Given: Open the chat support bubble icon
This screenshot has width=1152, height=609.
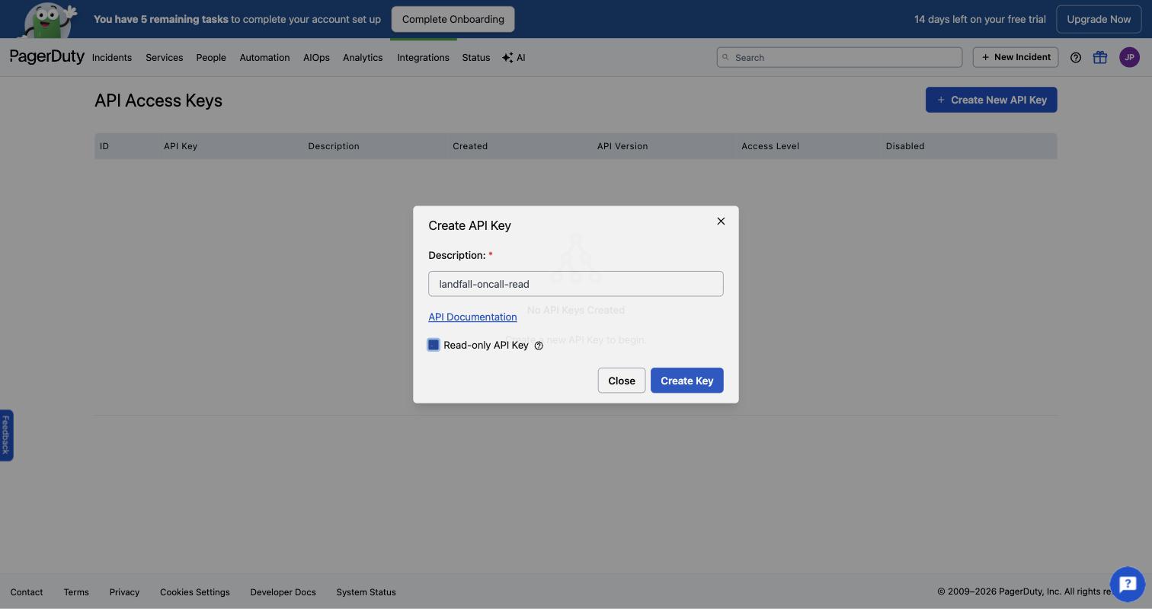Looking at the screenshot, I should point(1128,585).
